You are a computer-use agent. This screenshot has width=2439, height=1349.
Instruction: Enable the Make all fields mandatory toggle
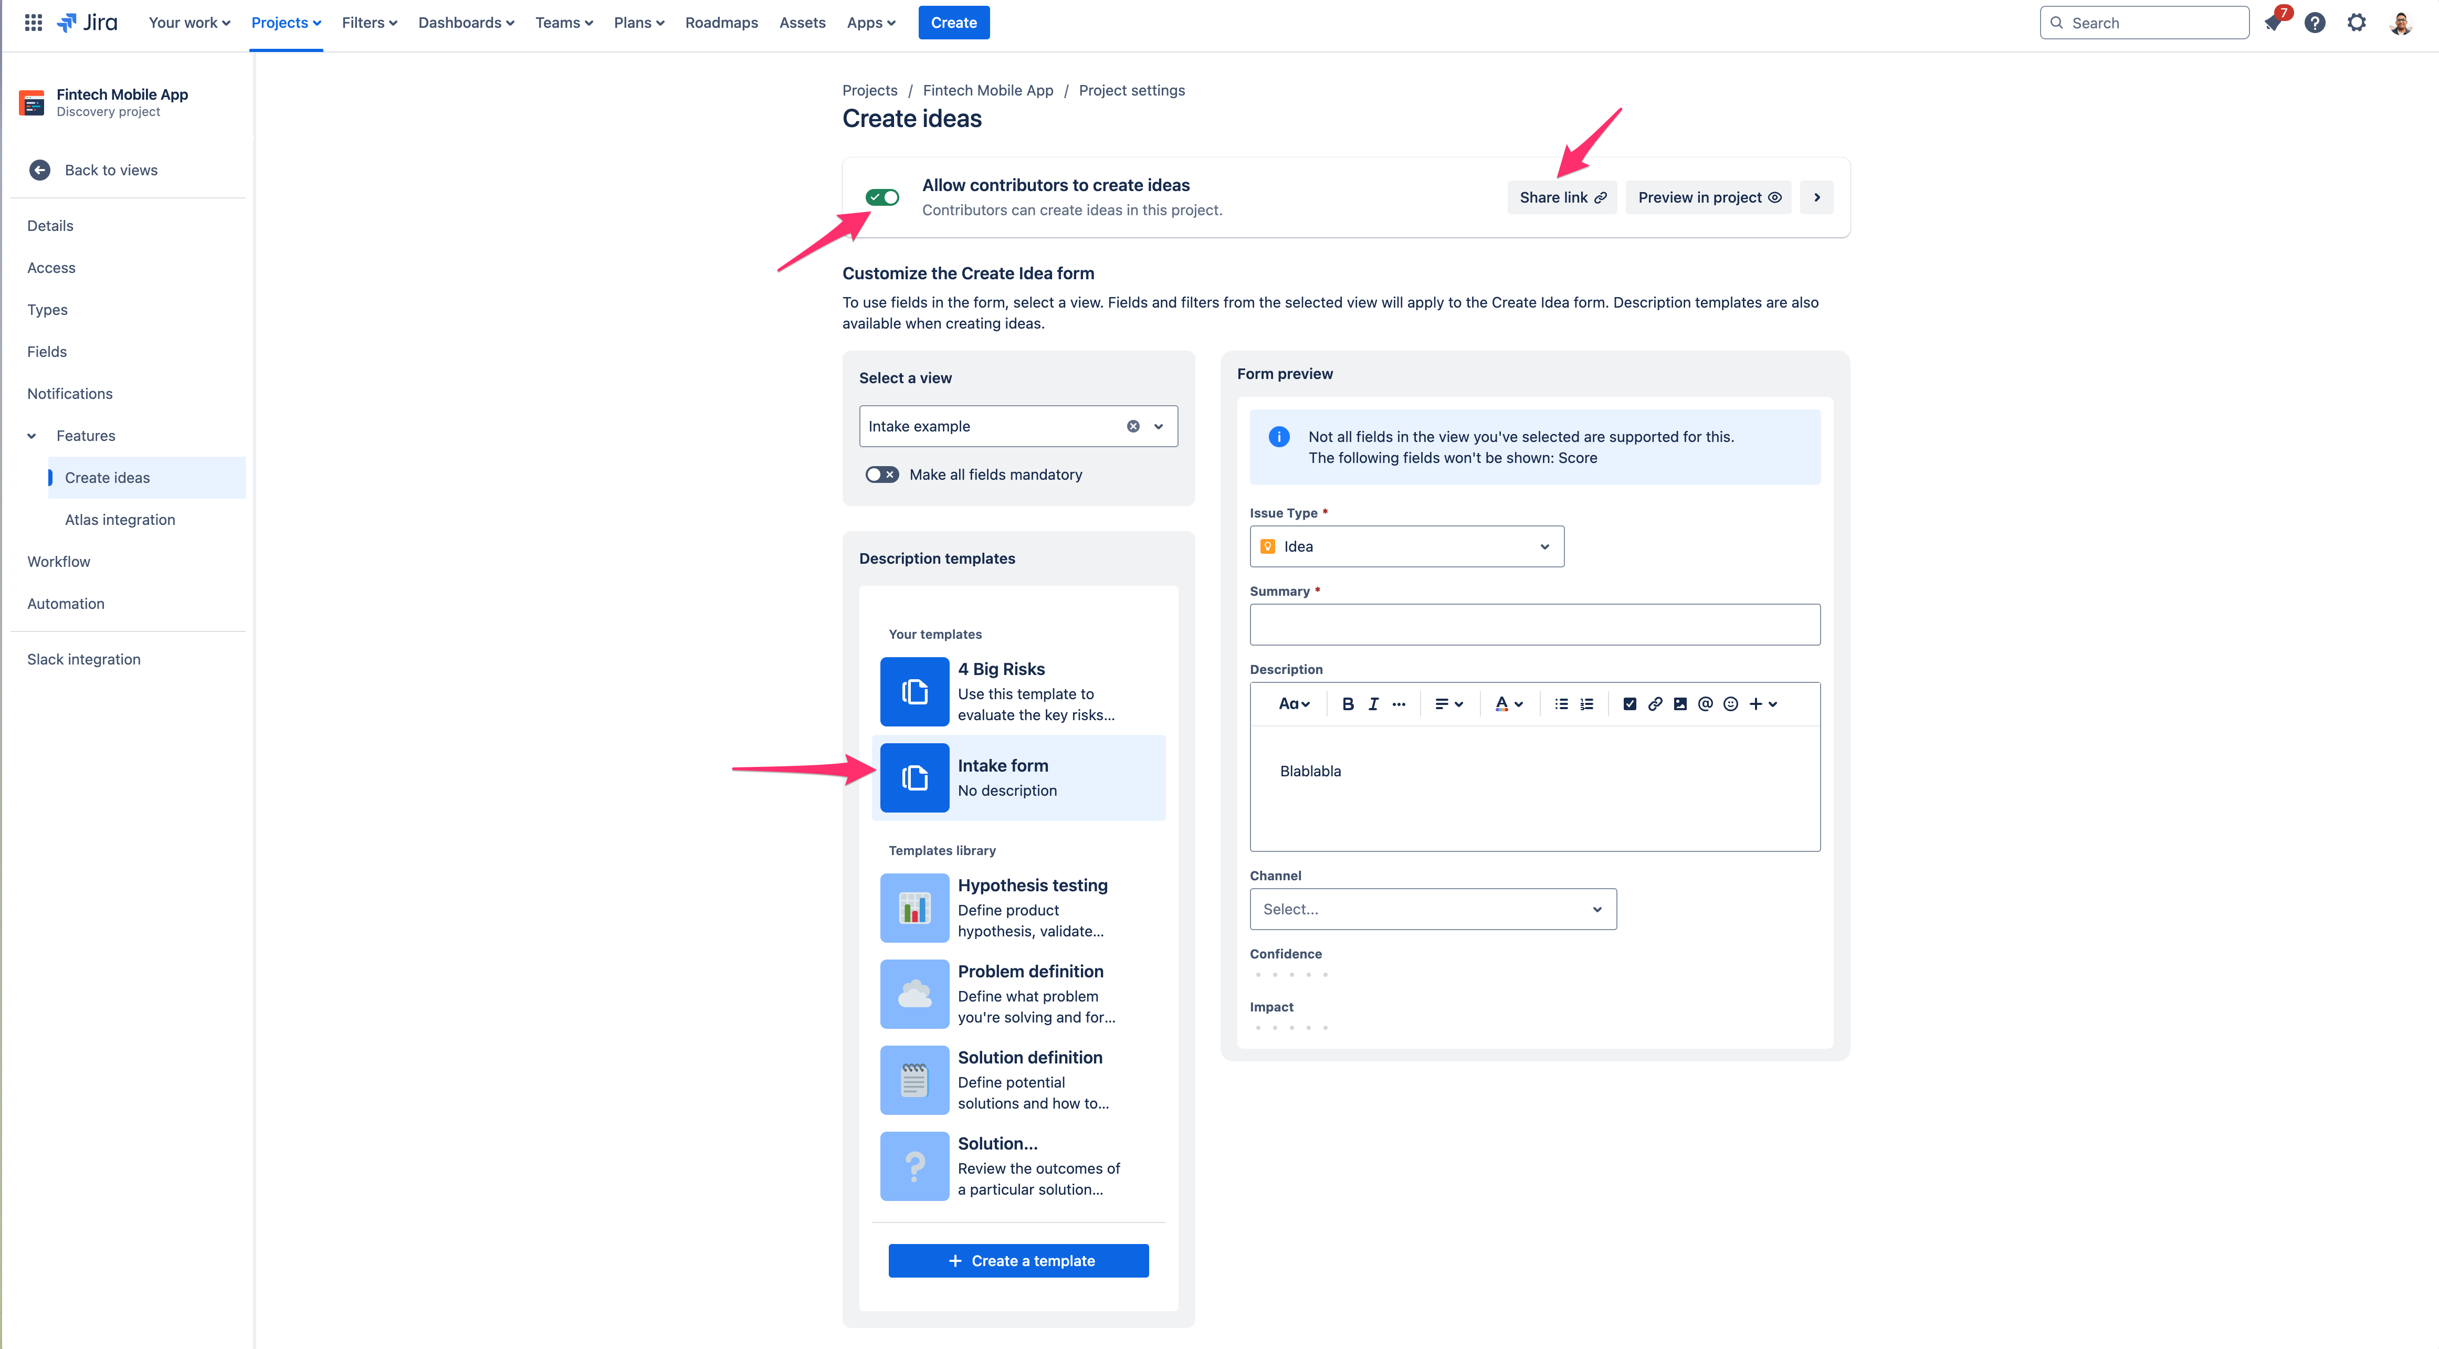pos(881,475)
